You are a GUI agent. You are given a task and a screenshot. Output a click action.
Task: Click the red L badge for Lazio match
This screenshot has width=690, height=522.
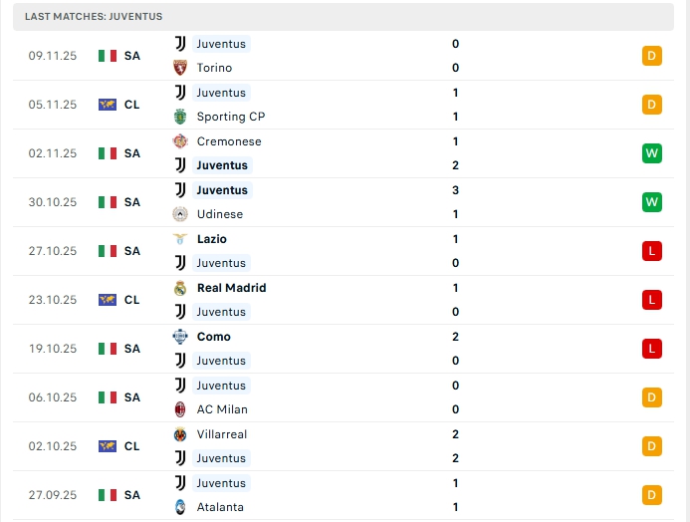tap(652, 251)
